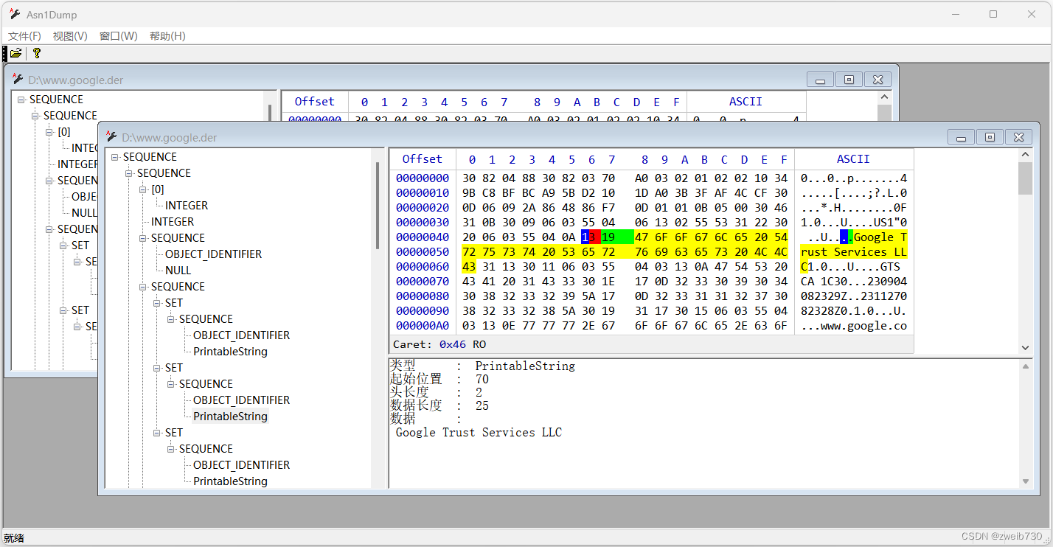Click 'Google Trust Services LLC' in detail pane
The width and height of the screenshot is (1053, 547).
coord(479,432)
